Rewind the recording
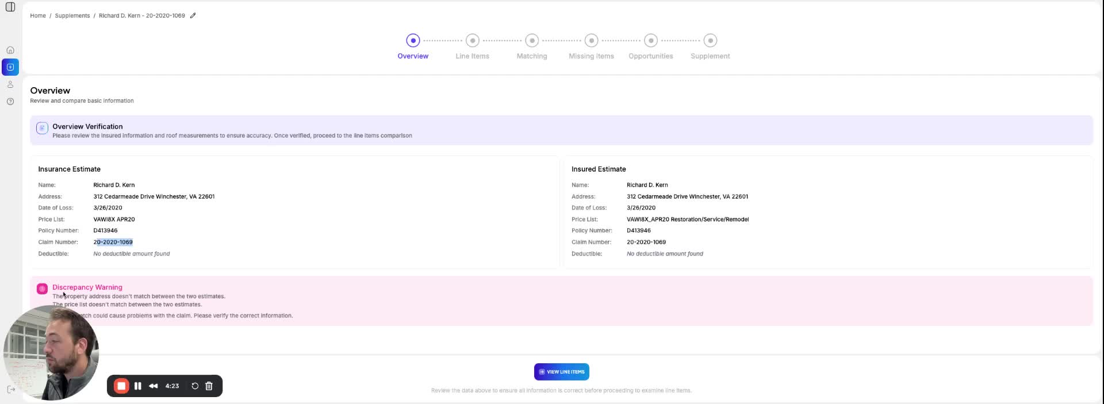 click(x=153, y=386)
